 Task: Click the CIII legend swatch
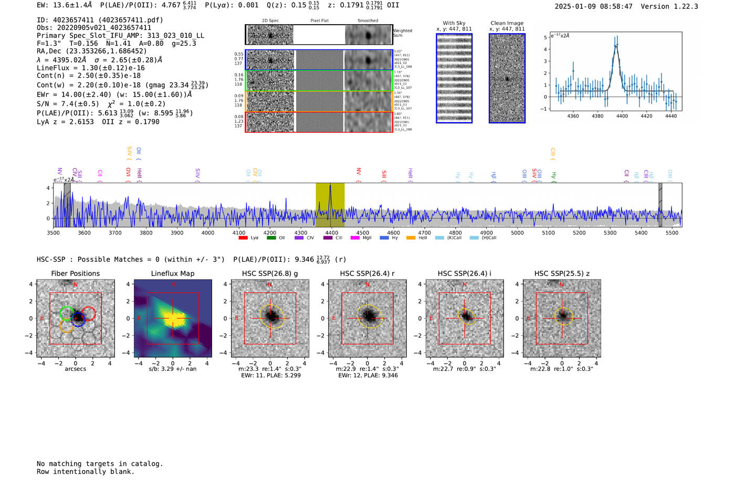coord(328,238)
